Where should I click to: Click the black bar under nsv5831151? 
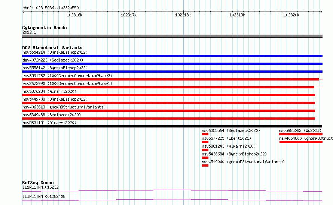(172, 126)
